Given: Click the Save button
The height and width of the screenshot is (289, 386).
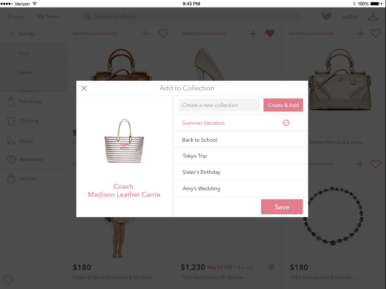Looking at the screenshot, I should click(282, 207).
